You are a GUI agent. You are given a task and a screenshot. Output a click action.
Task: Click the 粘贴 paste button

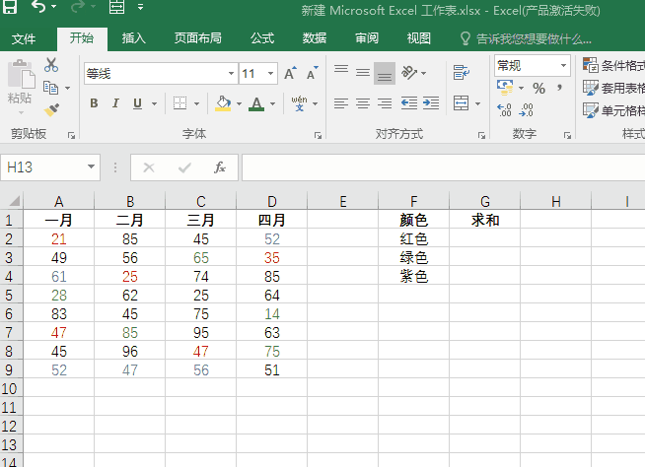click(20, 85)
